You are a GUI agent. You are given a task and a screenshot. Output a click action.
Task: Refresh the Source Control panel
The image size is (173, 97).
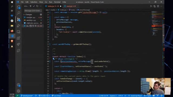[x=37, y=6]
